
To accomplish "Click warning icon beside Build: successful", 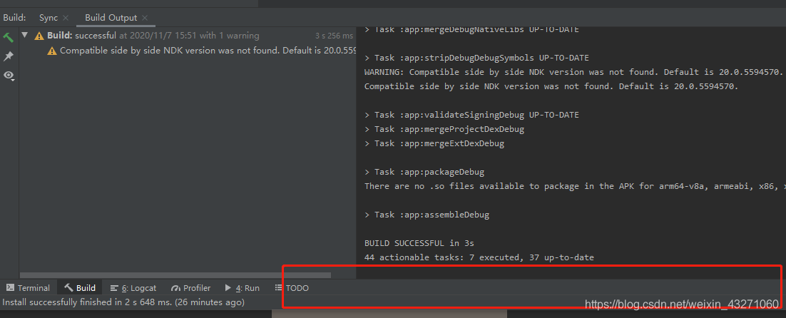I will pyautogui.click(x=39, y=36).
